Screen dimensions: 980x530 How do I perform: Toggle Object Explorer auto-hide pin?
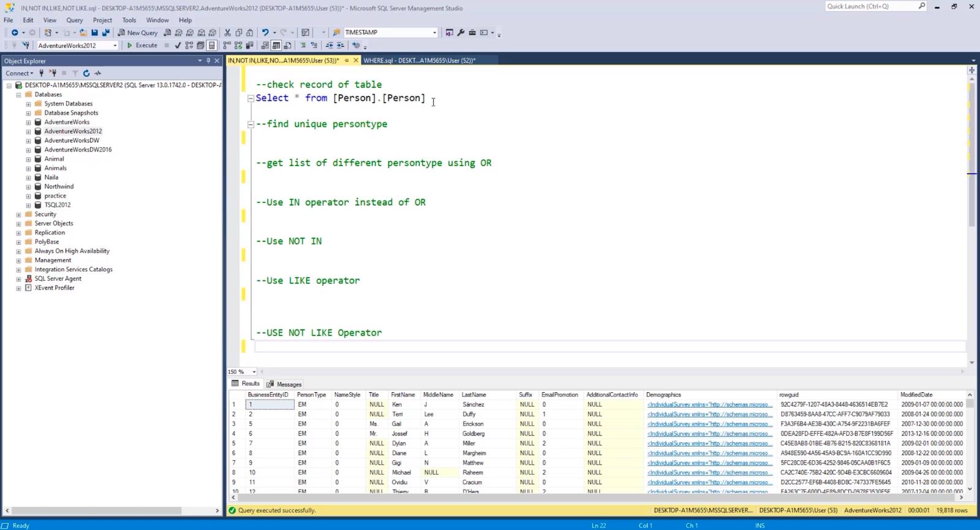pos(208,61)
